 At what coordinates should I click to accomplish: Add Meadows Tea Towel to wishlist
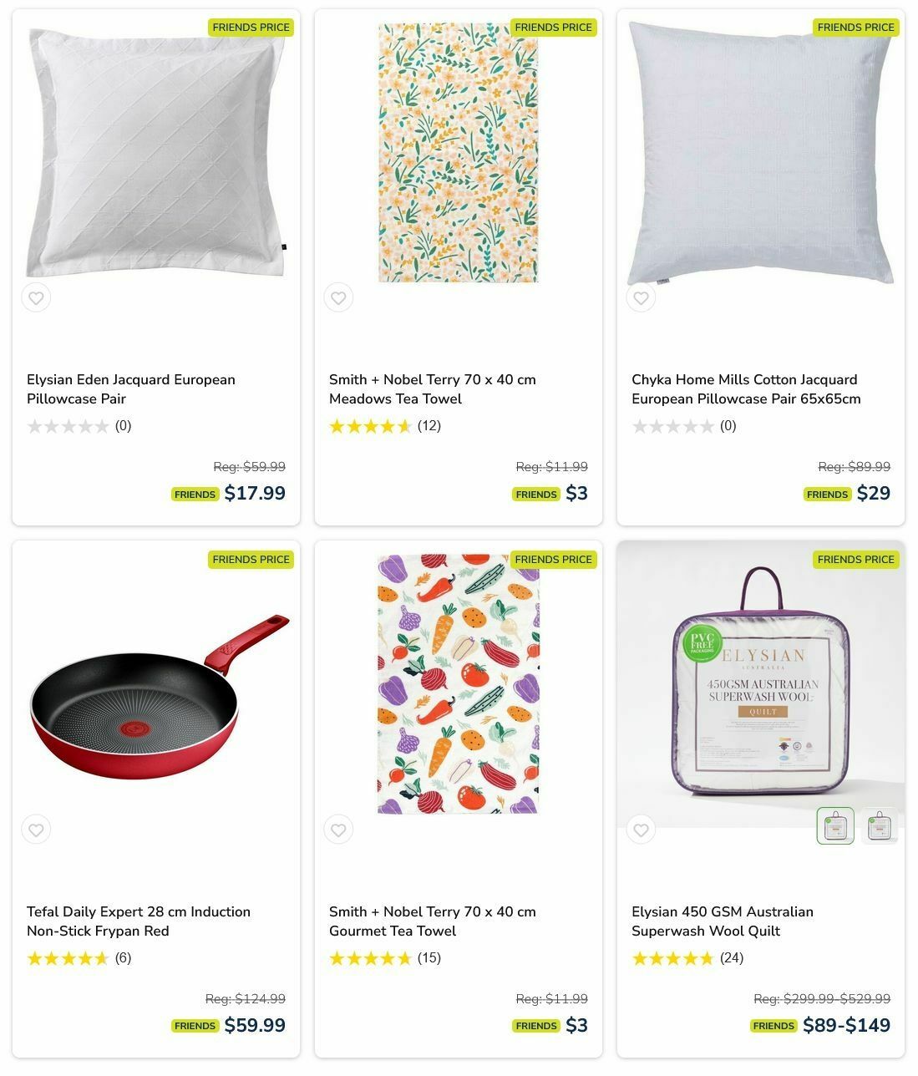338,297
